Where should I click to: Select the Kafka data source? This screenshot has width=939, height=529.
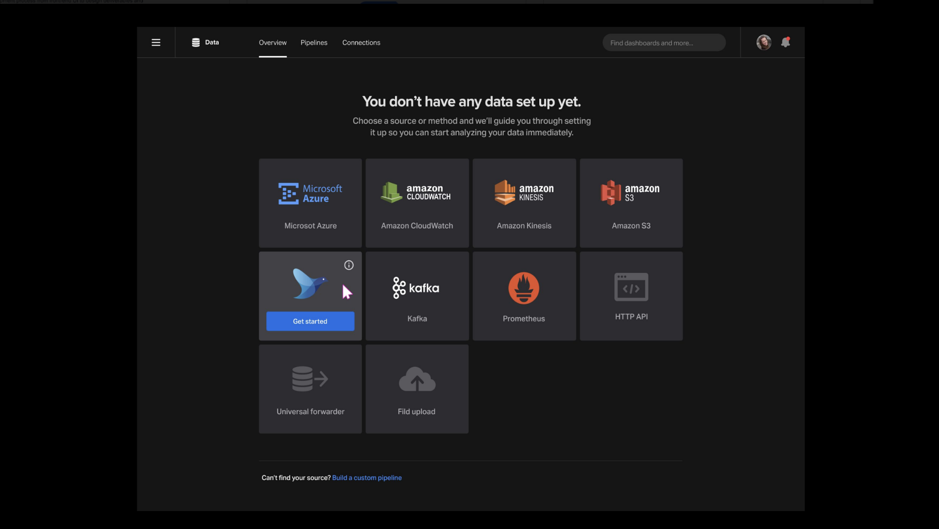coord(417,296)
